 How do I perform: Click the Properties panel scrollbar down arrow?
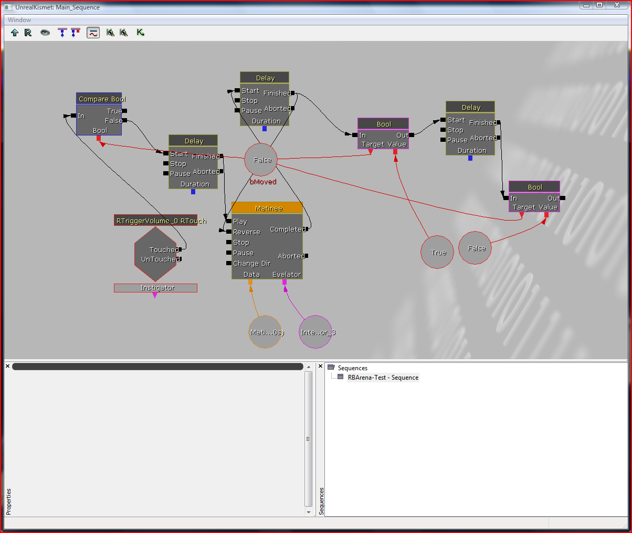click(x=308, y=512)
